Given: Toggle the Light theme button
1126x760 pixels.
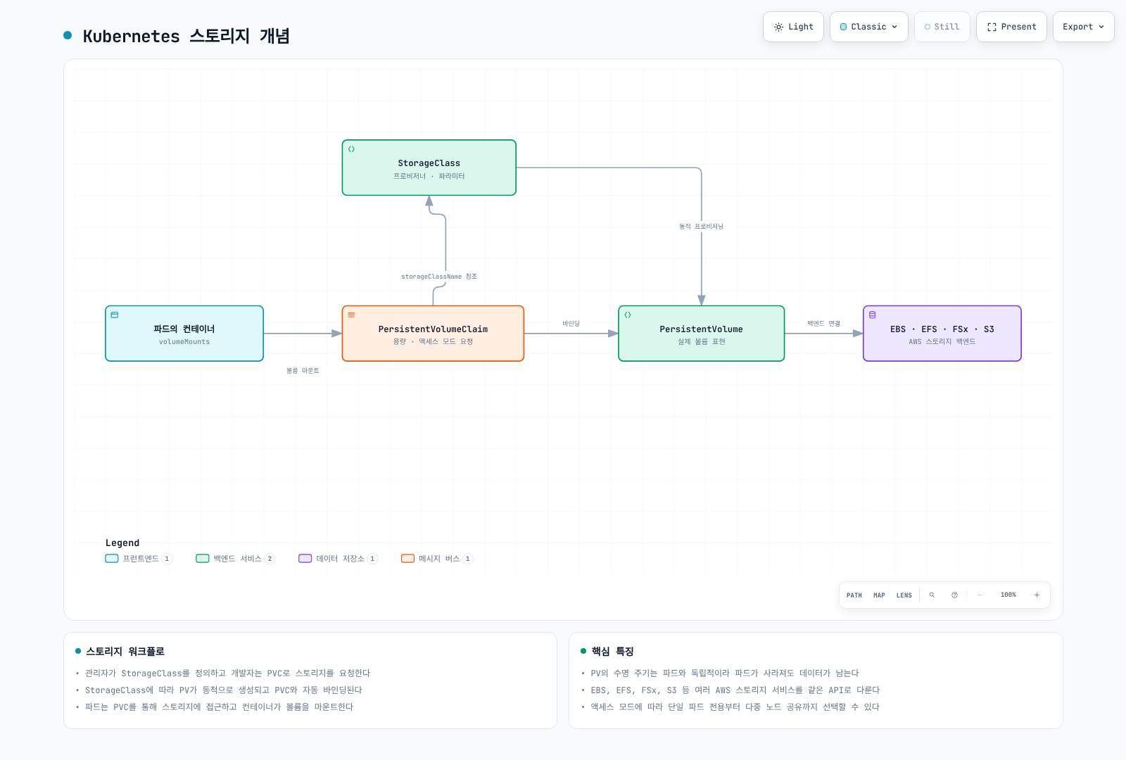Looking at the screenshot, I should click(x=793, y=27).
